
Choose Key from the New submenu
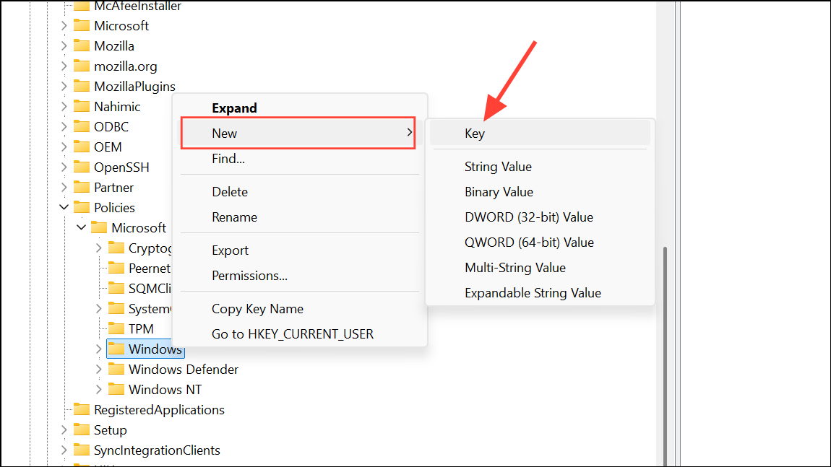(x=475, y=134)
